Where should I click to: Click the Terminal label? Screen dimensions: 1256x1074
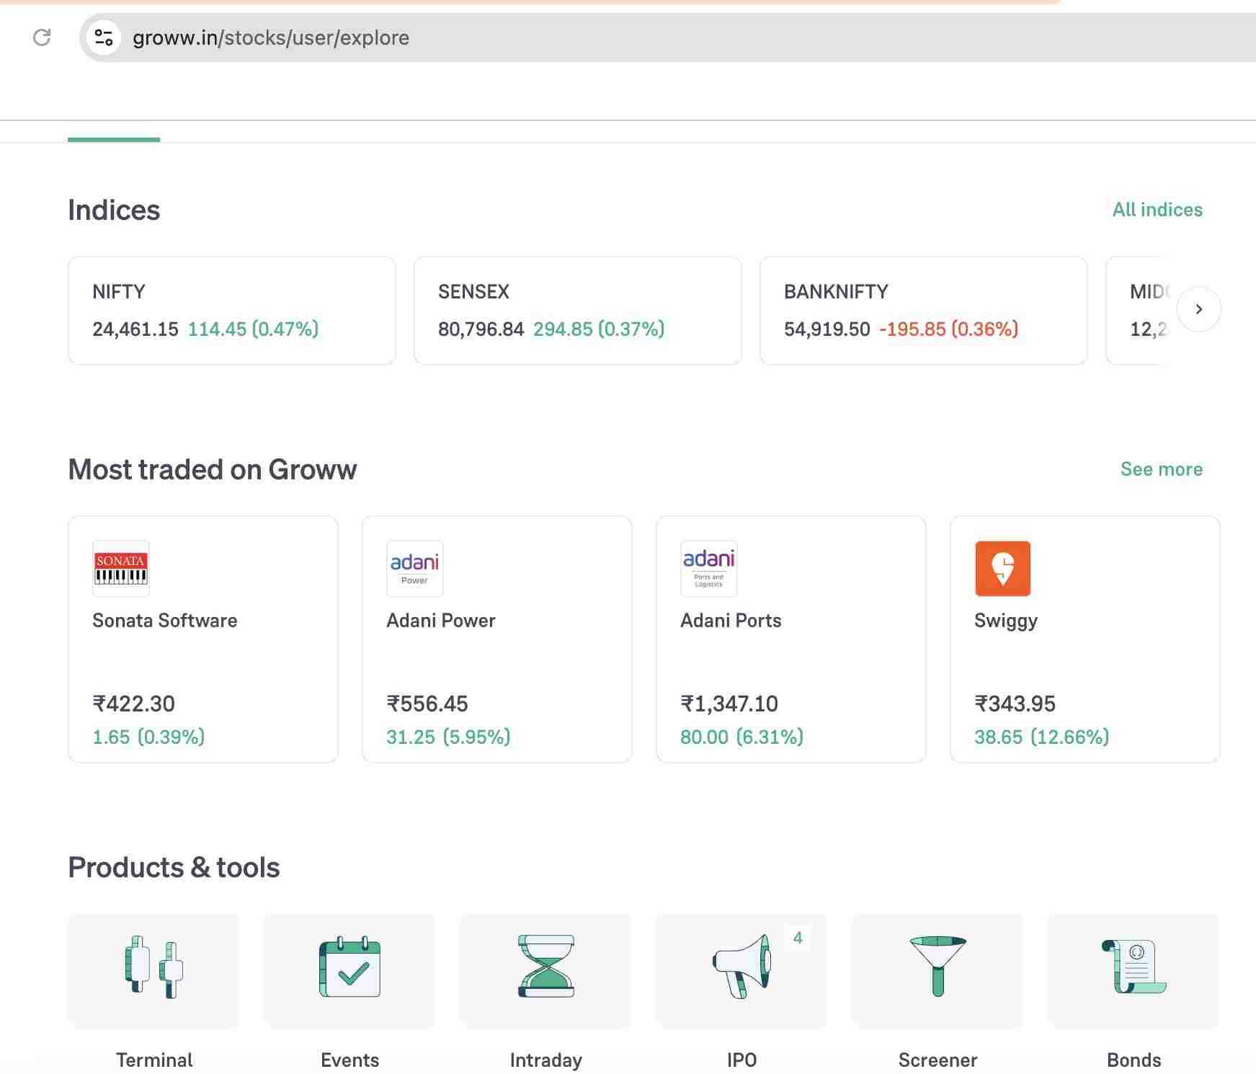(154, 1060)
